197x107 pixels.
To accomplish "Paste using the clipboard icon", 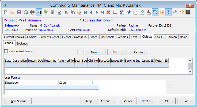I will coord(79,12).
